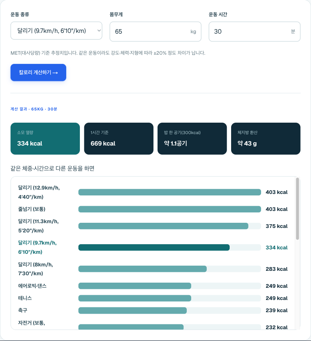Click the 239 kcal value
The image size is (311, 341).
[277, 310]
